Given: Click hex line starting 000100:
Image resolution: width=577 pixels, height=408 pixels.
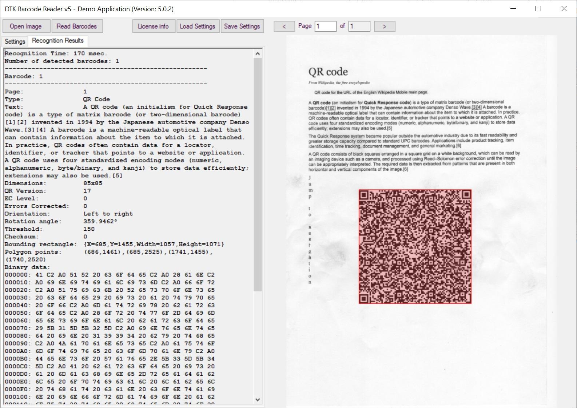Looking at the screenshot, I should pyautogui.click(x=110, y=397).
